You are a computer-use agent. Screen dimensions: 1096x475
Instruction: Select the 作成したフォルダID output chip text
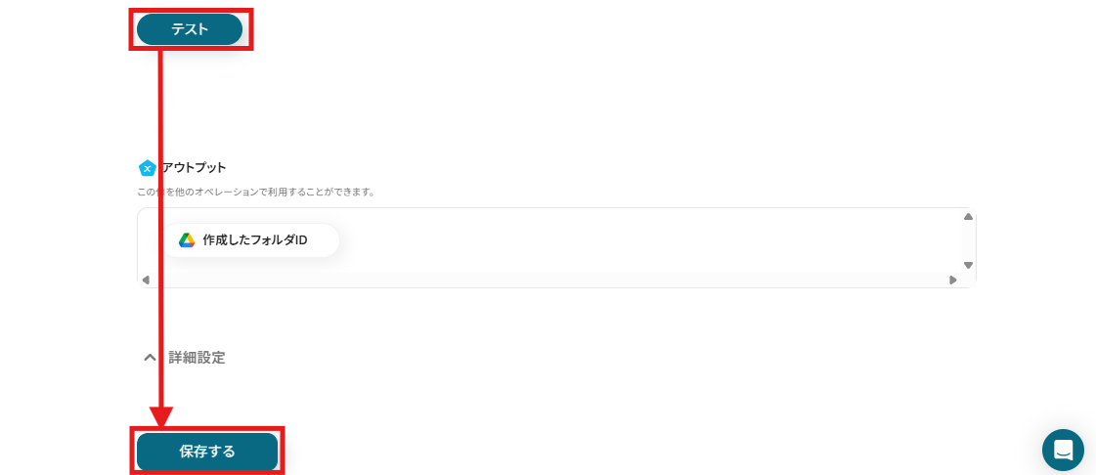pyautogui.click(x=255, y=240)
